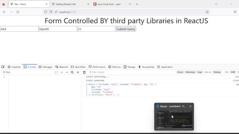
Task: Open a new browser tab
Action: 137,4
